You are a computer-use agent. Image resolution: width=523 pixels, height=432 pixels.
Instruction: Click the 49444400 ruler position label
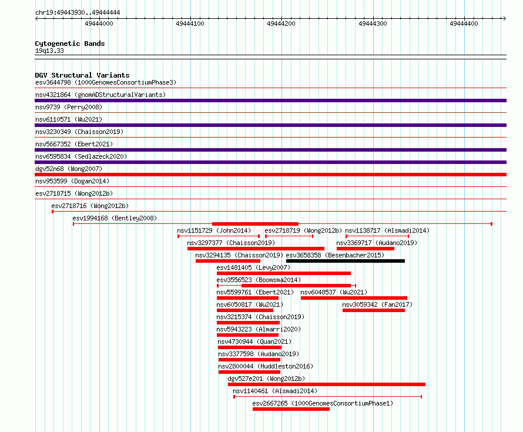pos(464,24)
